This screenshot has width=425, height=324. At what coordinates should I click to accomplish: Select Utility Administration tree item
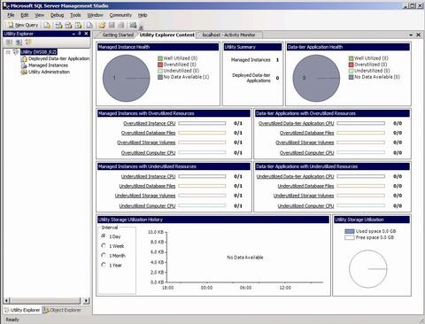[49, 72]
